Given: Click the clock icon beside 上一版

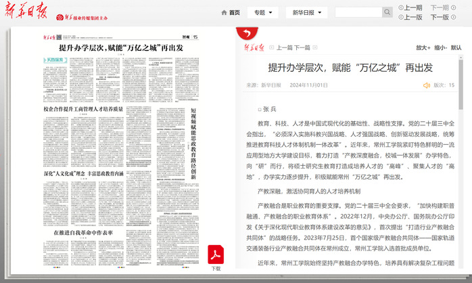Looking at the screenshot, I should pos(401,18).
